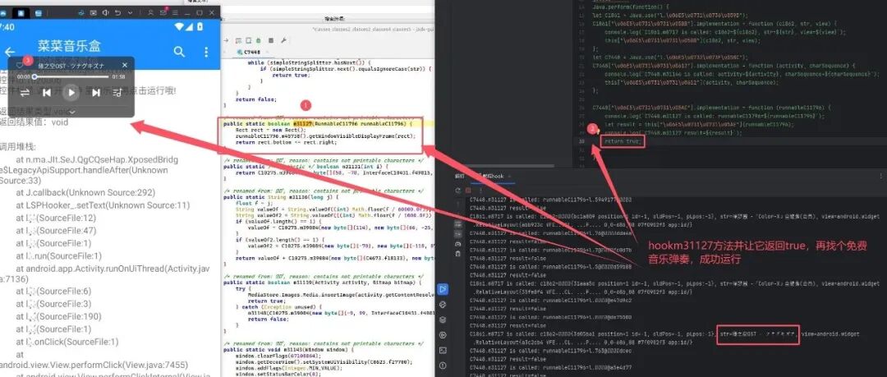This screenshot has height=377, width=887.
Task: Open the emulator mail notifications icon
Action: point(163,12)
